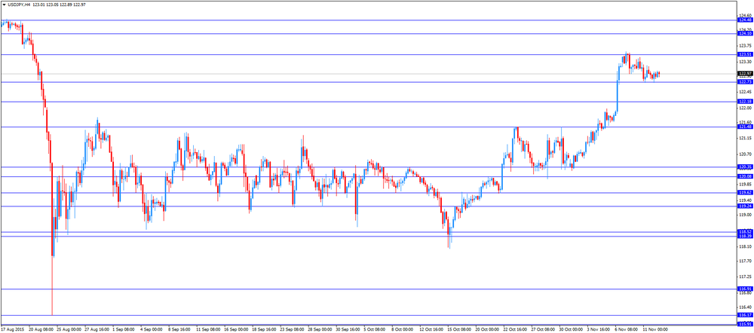Click the 27 Aug 16:00 time label
Image resolution: width=754 pixels, height=333 pixels.
point(97,330)
